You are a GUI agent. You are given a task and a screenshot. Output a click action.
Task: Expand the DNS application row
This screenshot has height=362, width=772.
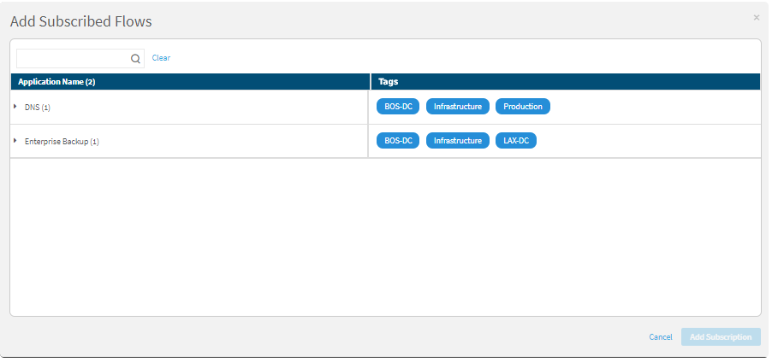pos(15,107)
